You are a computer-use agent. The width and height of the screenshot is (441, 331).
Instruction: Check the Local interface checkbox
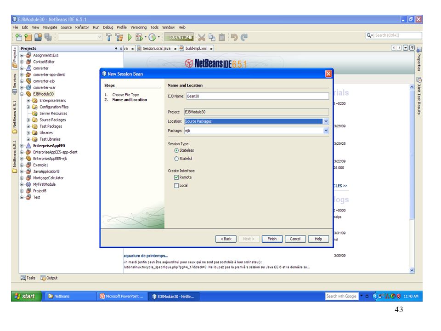pyautogui.click(x=176, y=185)
